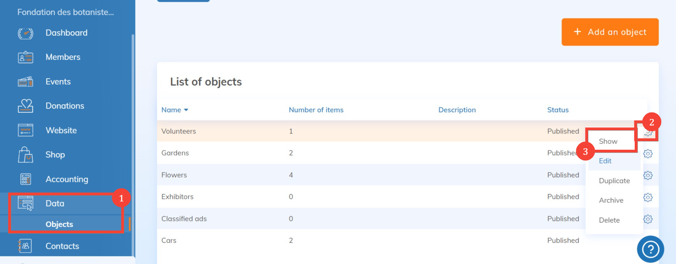Choose Duplicate from the gear menu
The height and width of the screenshot is (264, 676).
coord(614,181)
